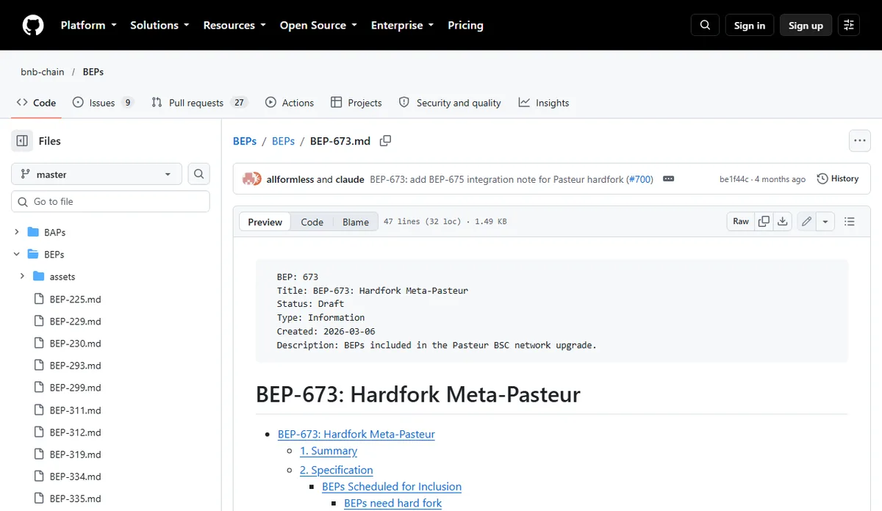The height and width of the screenshot is (511, 882).
Task: Open the BEPs repository name link
Action: point(93,72)
